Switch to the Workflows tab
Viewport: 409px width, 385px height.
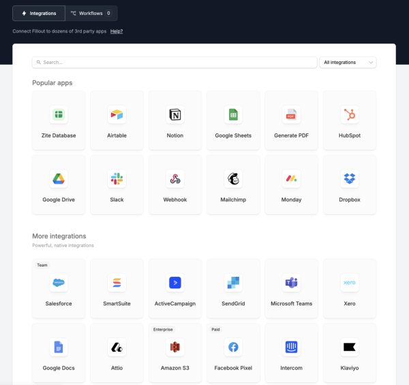pyautogui.click(x=91, y=14)
